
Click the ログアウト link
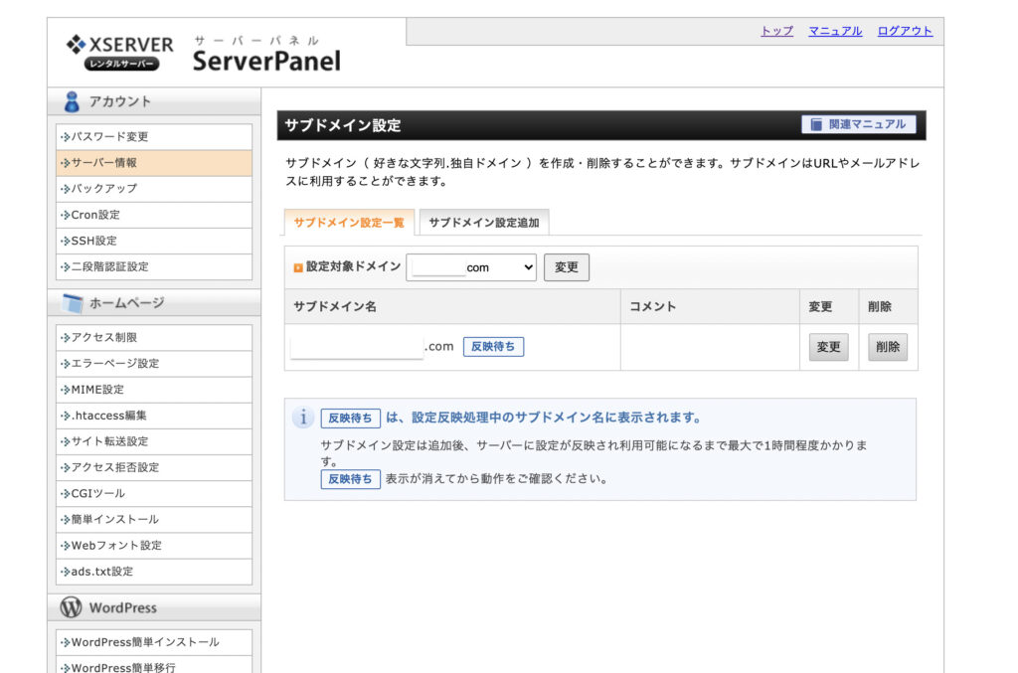click(x=905, y=31)
